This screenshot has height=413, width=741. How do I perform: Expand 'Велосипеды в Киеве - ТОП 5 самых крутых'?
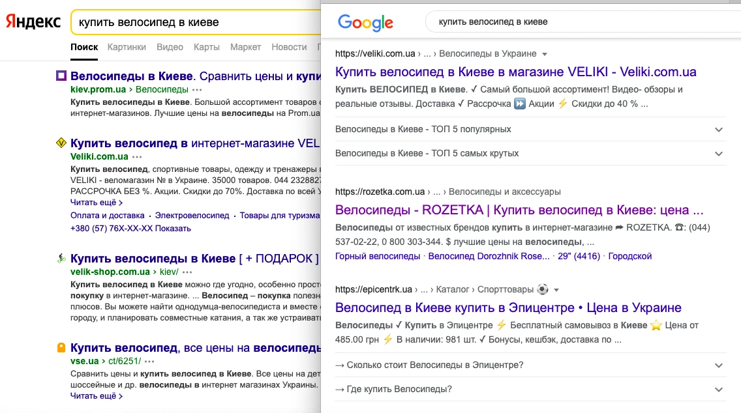point(530,153)
